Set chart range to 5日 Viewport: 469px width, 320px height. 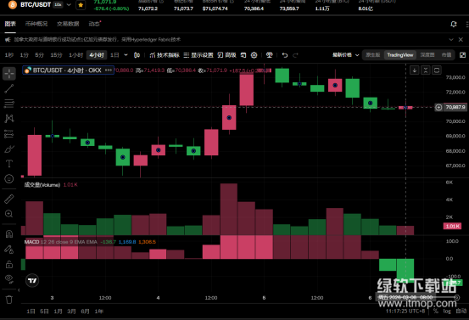coord(44,312)
